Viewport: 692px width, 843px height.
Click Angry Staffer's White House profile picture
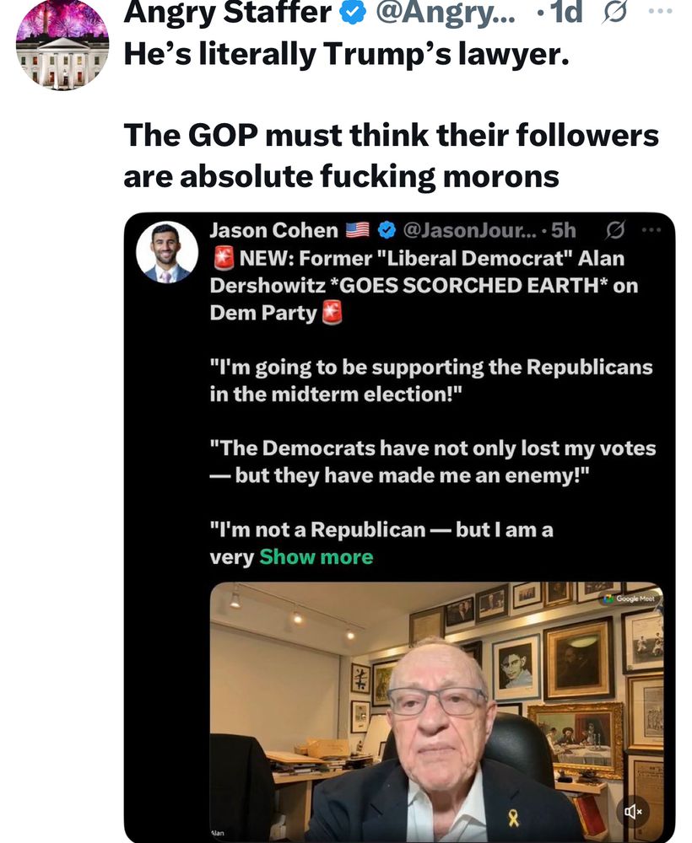click(x=62, y=44)
